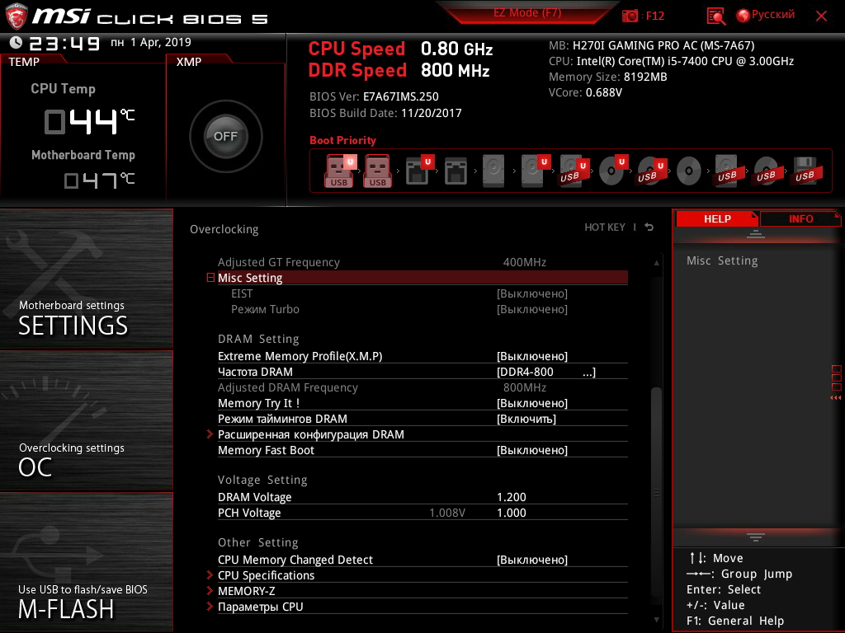This screenshot has width=845, height=633.
Task: Switch to the HELP tab
Action: (717, 219)
